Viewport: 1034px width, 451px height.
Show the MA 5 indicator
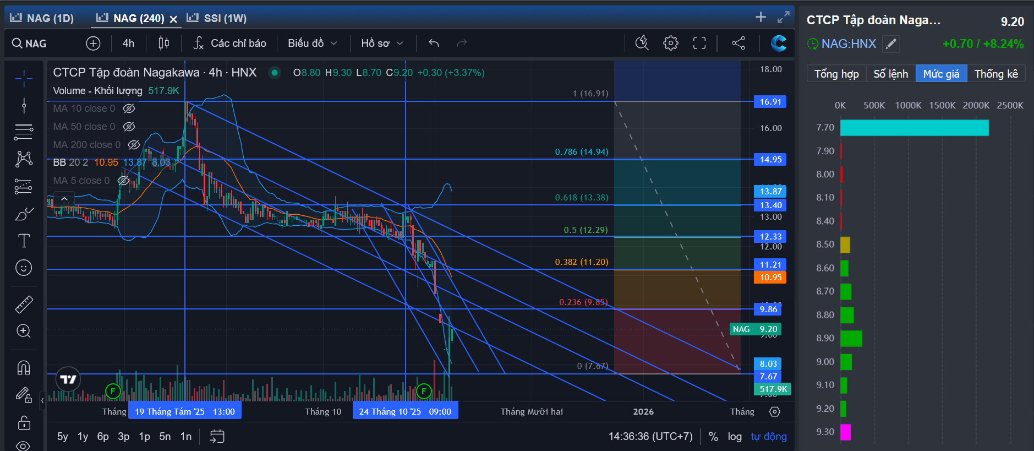click(x=123, y=181)
